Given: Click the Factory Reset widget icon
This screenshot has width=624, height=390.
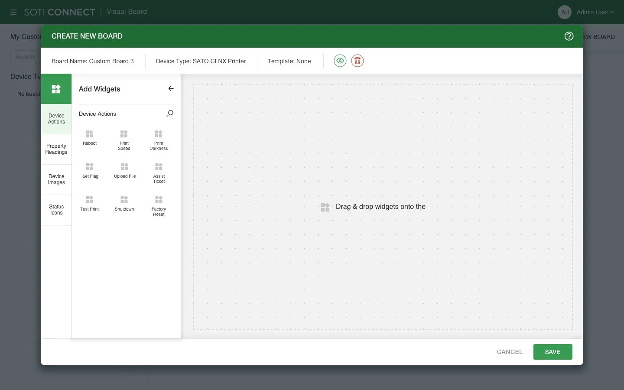Looking at the screenshot, I should pyautogui.click(x=158, y=199).
